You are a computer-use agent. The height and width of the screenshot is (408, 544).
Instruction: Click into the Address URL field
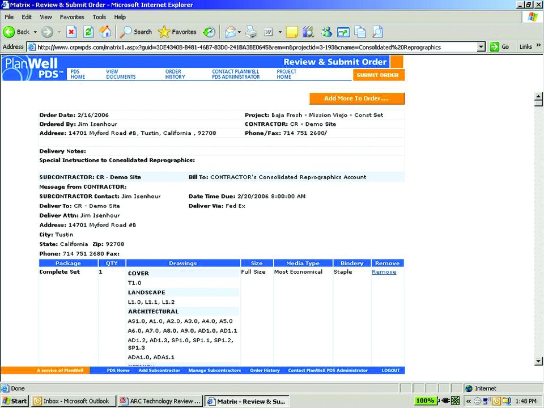(256, 47)
